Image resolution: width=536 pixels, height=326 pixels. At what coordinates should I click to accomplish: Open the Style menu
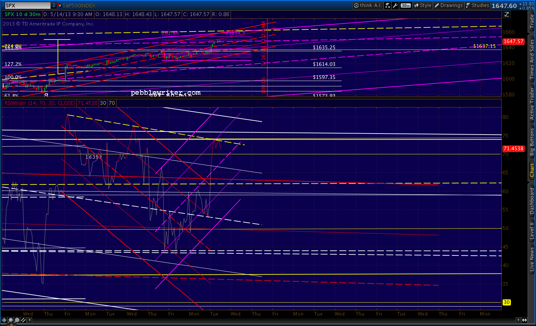tap(423, 5)
